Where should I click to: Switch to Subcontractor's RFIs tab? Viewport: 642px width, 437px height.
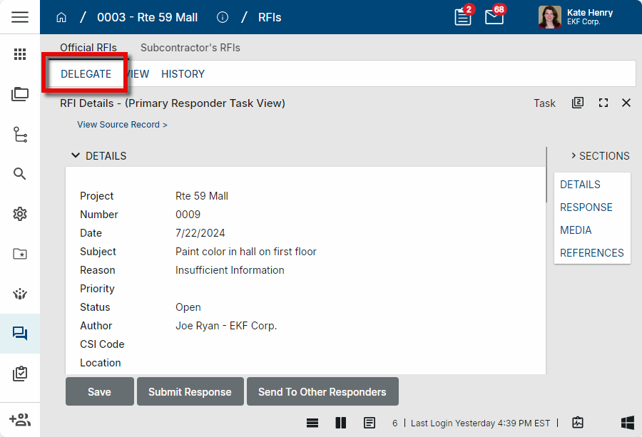190,48
